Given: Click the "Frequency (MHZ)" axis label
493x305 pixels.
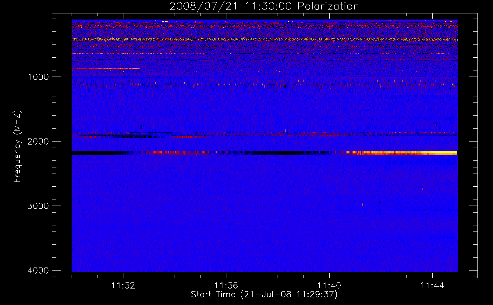Looking at the screenshot, I should click(x=18, y=146).
